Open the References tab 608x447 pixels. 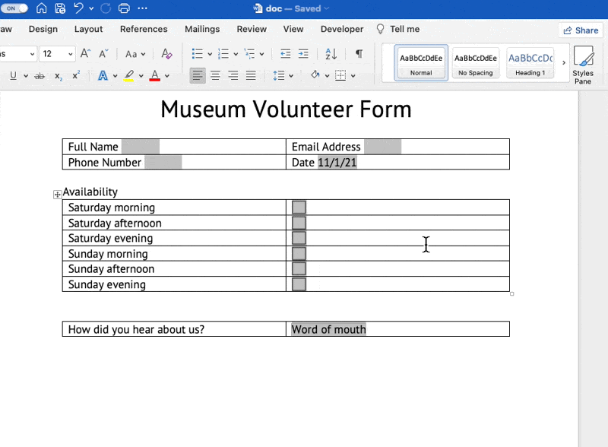coord(144,29)
